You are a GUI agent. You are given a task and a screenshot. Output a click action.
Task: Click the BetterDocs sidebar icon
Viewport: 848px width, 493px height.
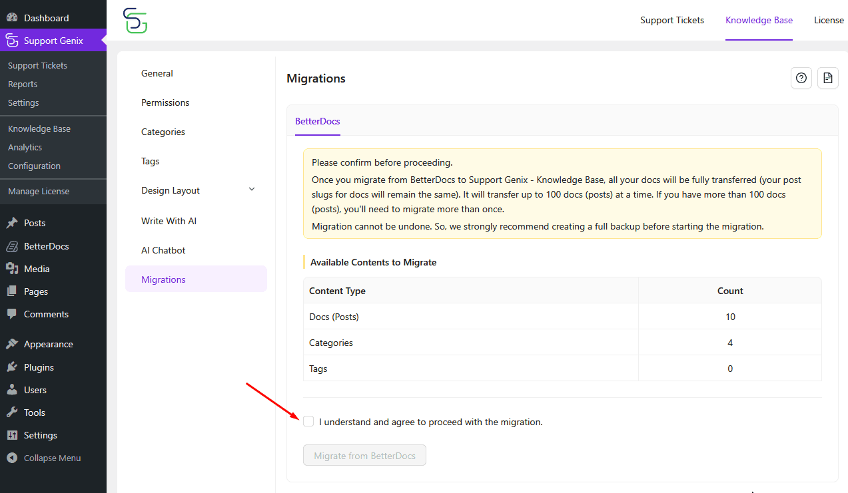(x=12, y=246)
